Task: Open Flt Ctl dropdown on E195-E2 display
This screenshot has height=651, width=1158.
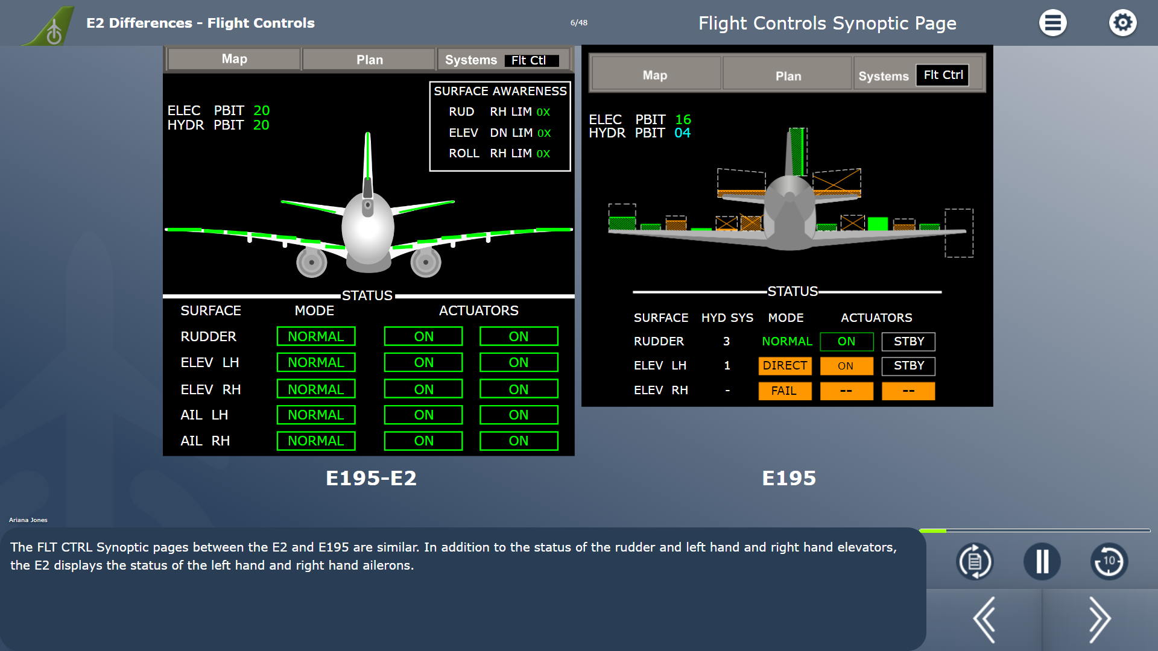Action: (532, 60)
